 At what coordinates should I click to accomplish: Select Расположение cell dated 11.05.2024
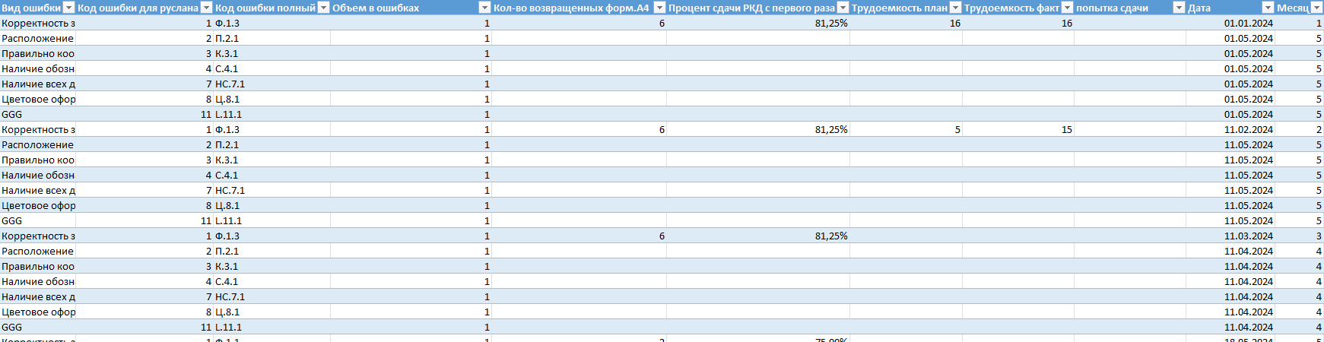coord(38,144)
